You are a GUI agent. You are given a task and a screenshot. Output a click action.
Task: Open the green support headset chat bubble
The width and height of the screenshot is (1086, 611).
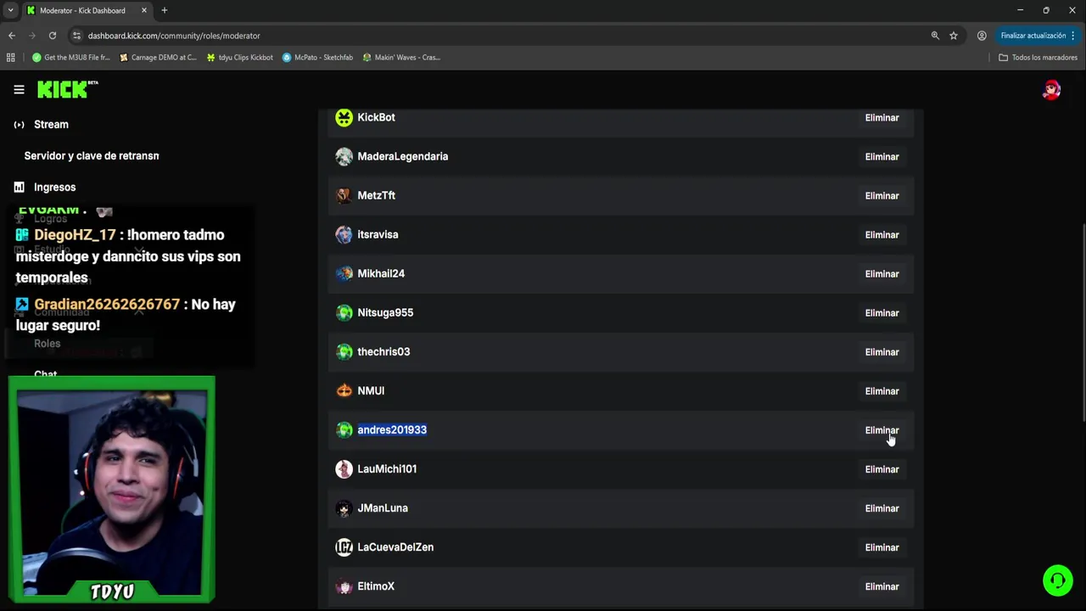(x=1057, y=580)
